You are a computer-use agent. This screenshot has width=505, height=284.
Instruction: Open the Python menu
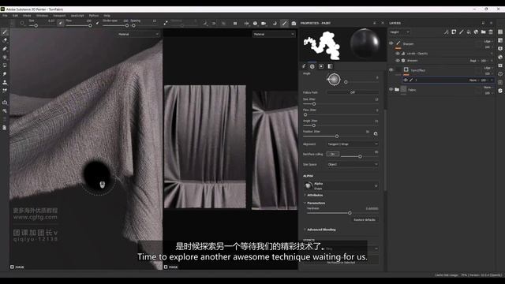click(94, 16)
